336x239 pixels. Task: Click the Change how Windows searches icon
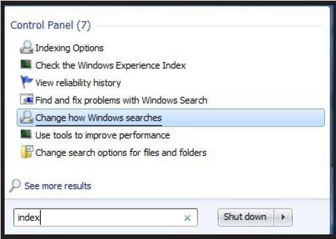(26, 117)
